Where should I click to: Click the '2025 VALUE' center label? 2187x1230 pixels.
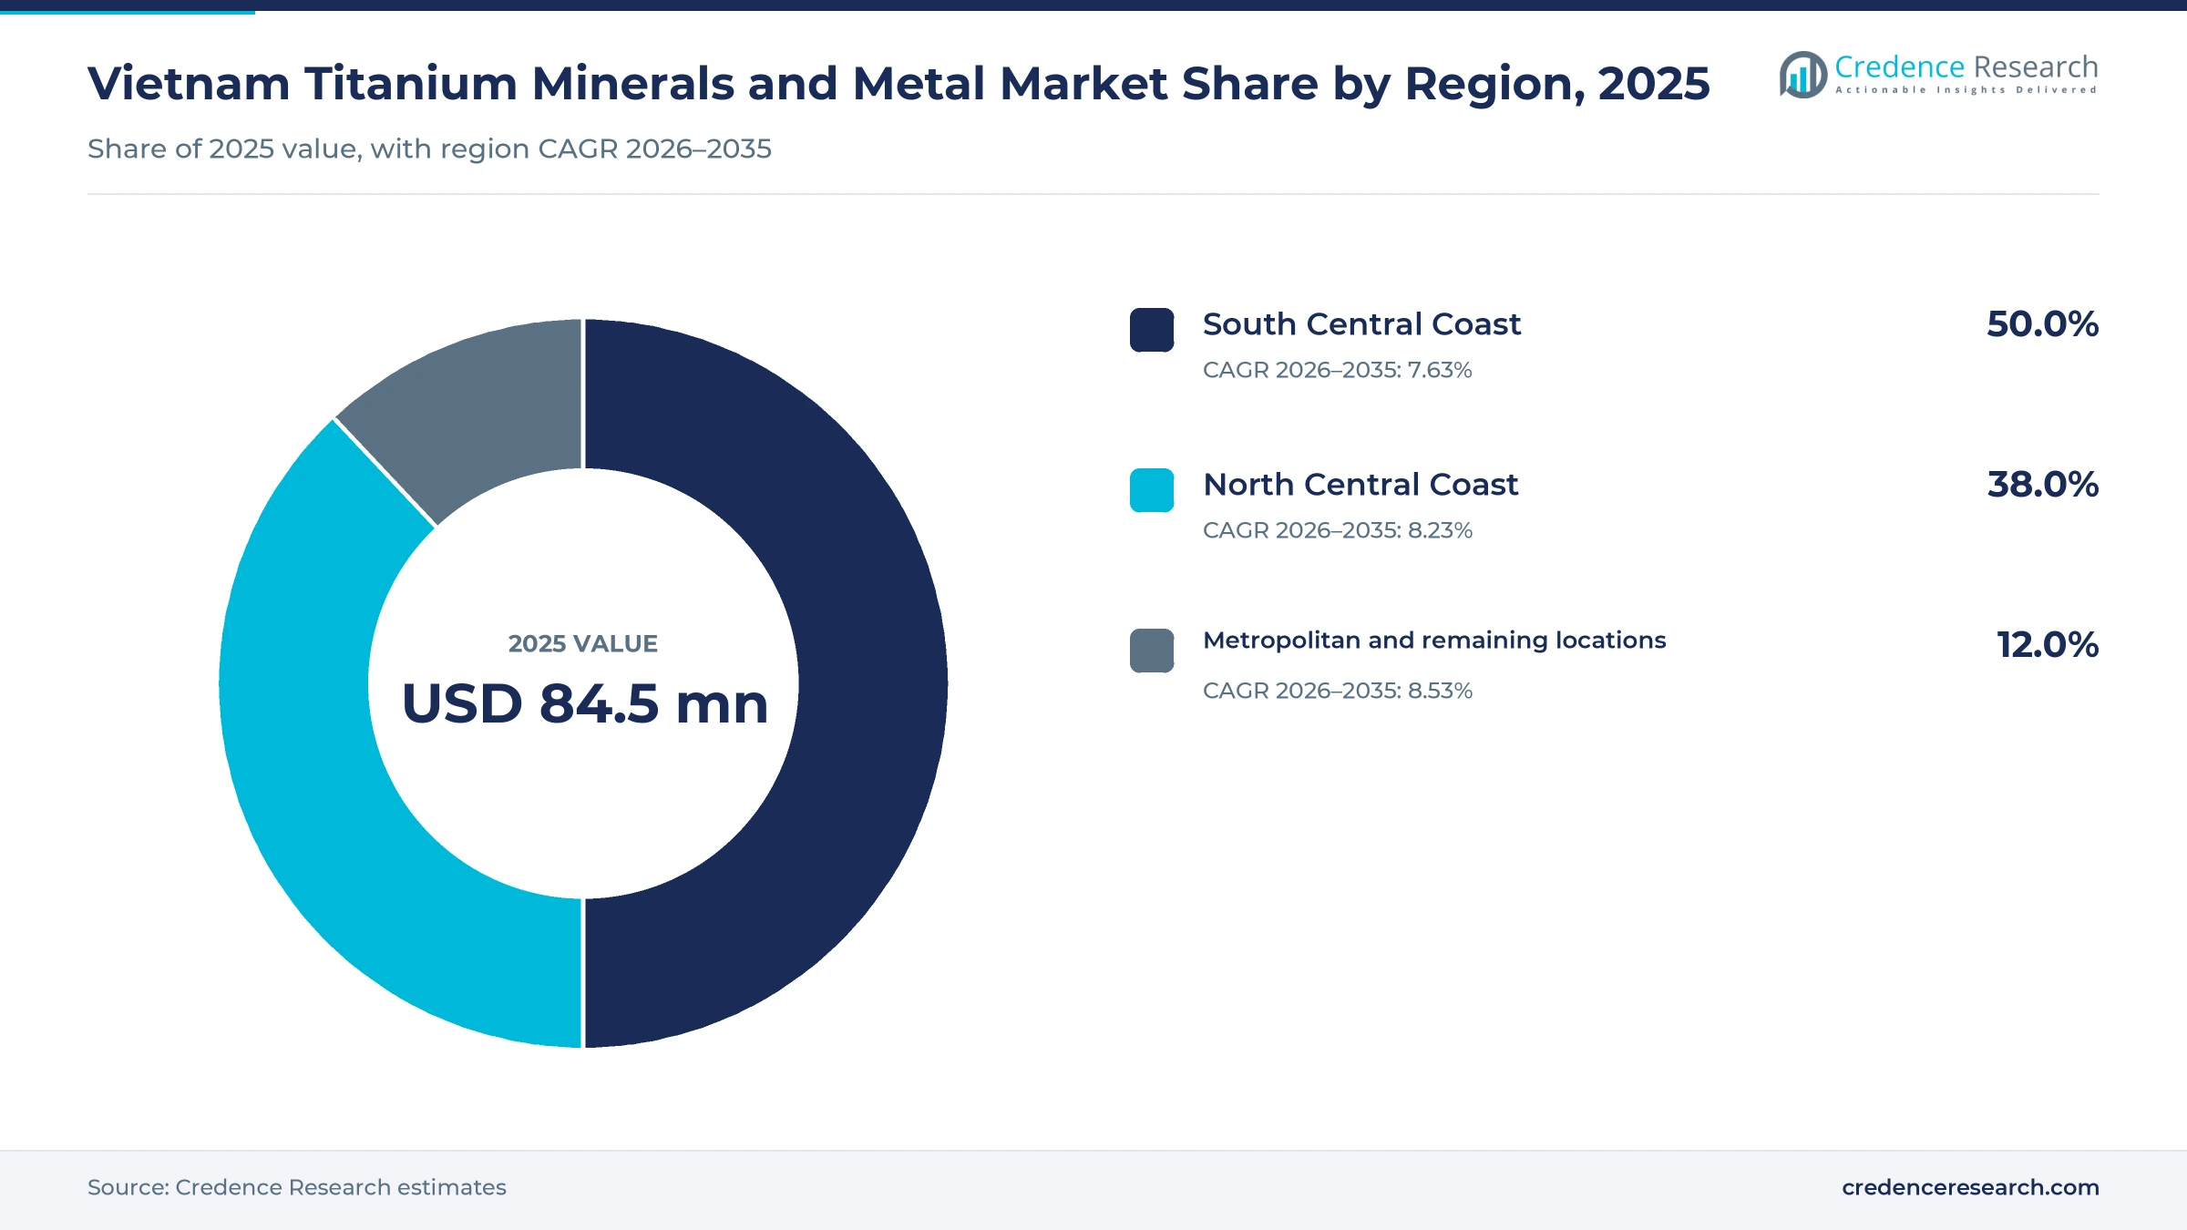[582, 644]
